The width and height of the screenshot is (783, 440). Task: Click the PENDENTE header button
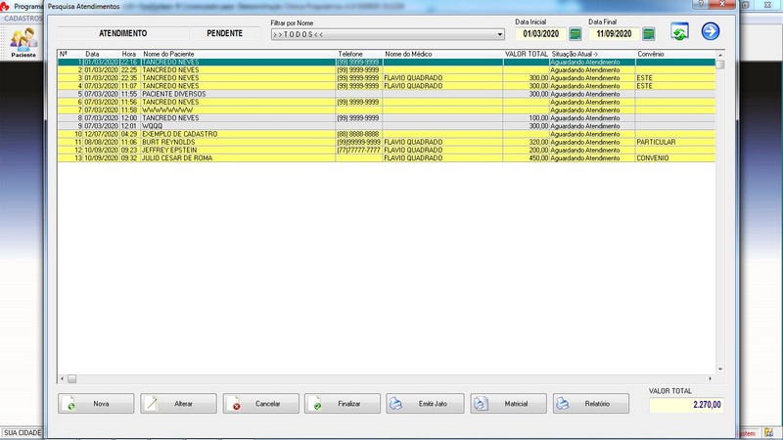(225, 33)
